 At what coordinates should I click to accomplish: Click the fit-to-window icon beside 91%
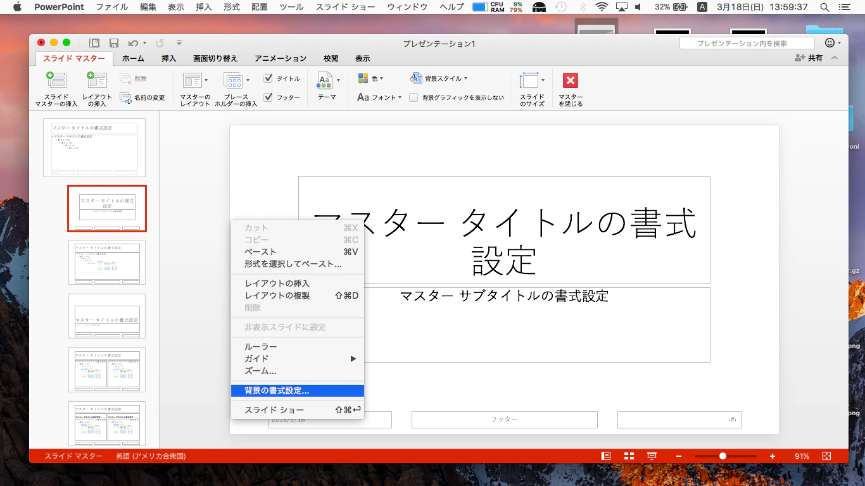coord(826,456)
